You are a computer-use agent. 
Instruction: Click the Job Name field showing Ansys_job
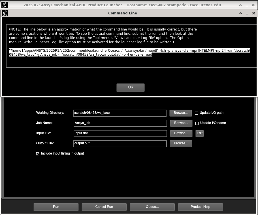click(x=120, y=123)
